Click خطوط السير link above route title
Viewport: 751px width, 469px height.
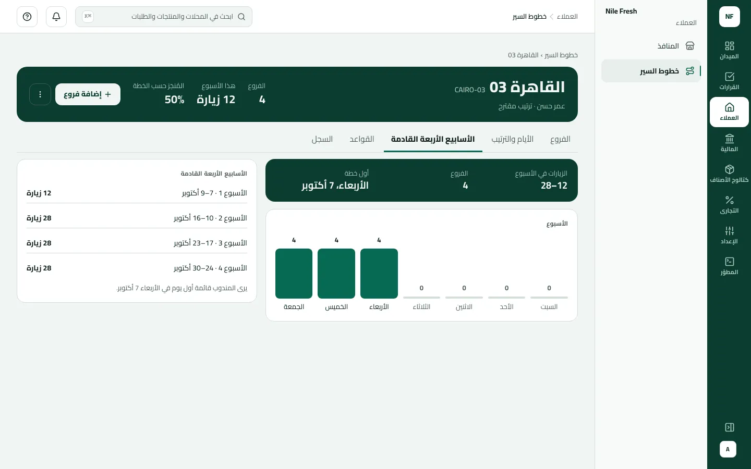(x=561, y=55)
